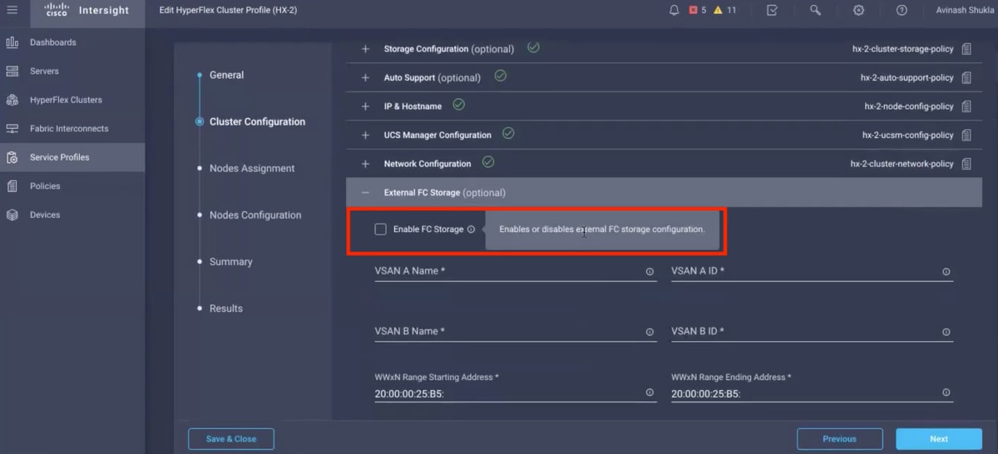Open the hx-2-cluster-network-policy details icon
The height and width of the screenshot is (454, 998).
click(x=966, y=164)
